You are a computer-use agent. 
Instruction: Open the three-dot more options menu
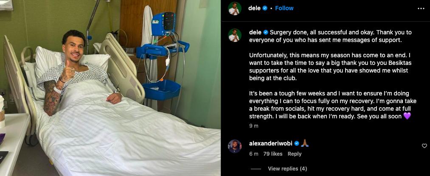coord(421,8)
